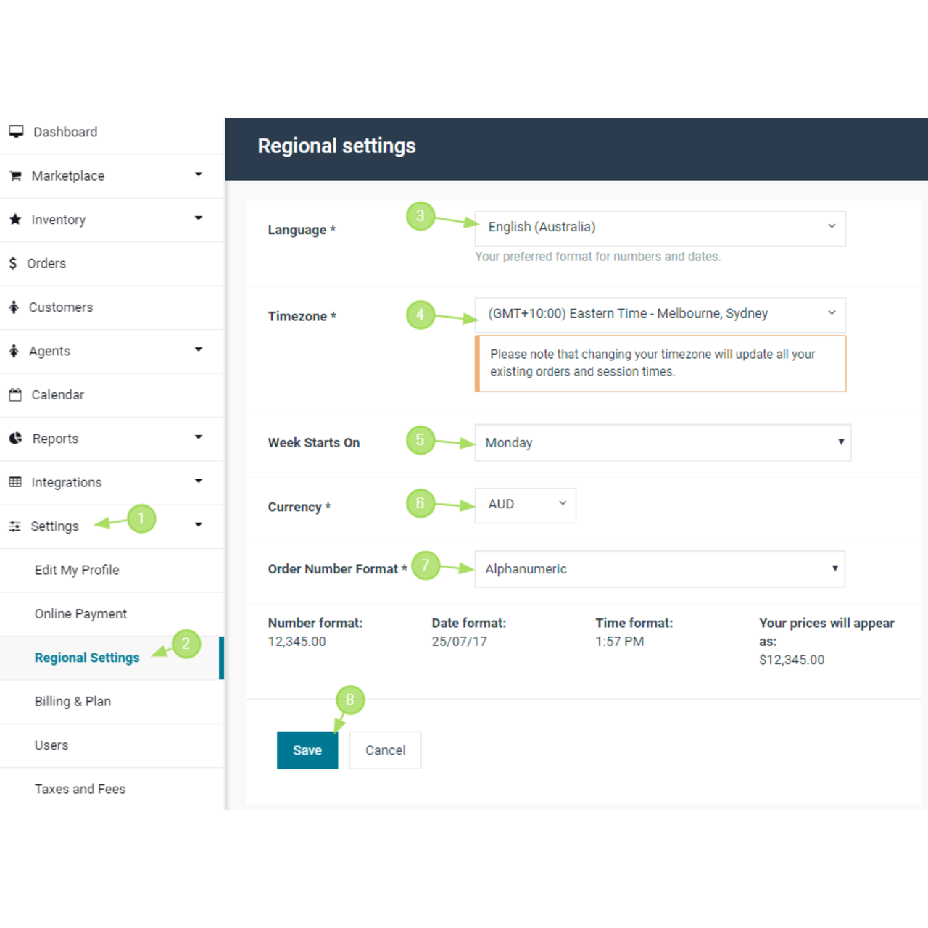
Task: Expand the Marketplace menu chevron
Action: pos(198,175)
